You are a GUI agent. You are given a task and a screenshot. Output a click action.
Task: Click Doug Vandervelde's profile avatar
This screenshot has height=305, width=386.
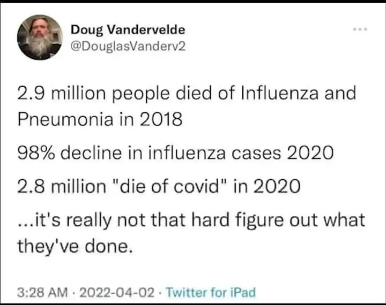click(x=39, y=36)
